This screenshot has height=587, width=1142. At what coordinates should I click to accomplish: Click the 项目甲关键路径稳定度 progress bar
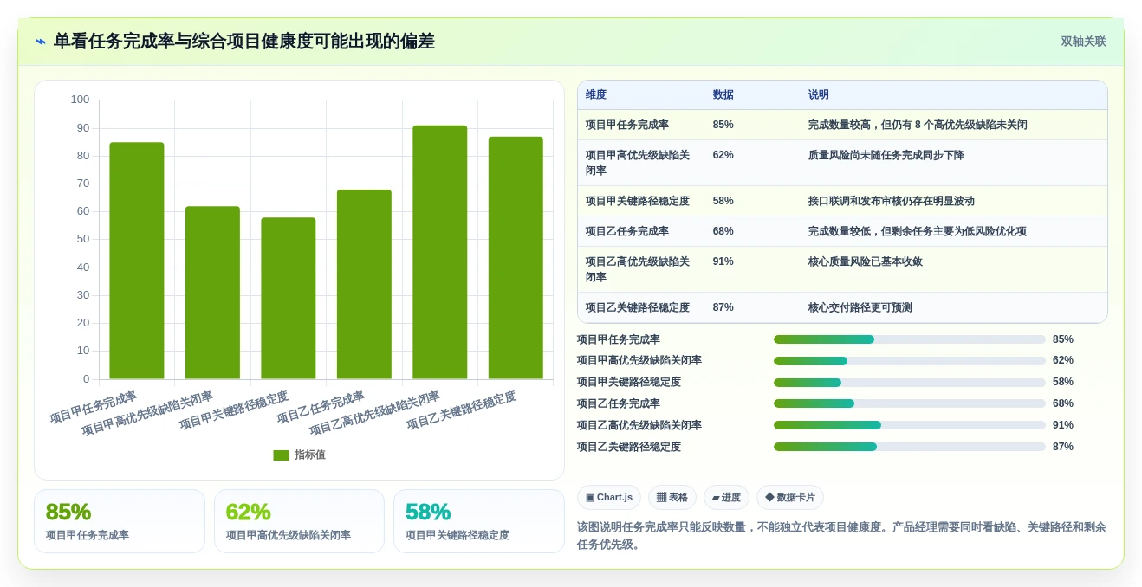(910, 382)
